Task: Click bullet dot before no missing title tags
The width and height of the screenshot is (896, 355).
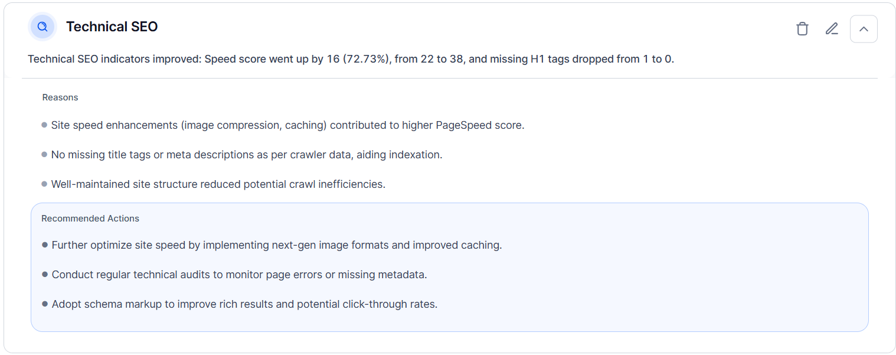Action: click(x=44, y=155)
